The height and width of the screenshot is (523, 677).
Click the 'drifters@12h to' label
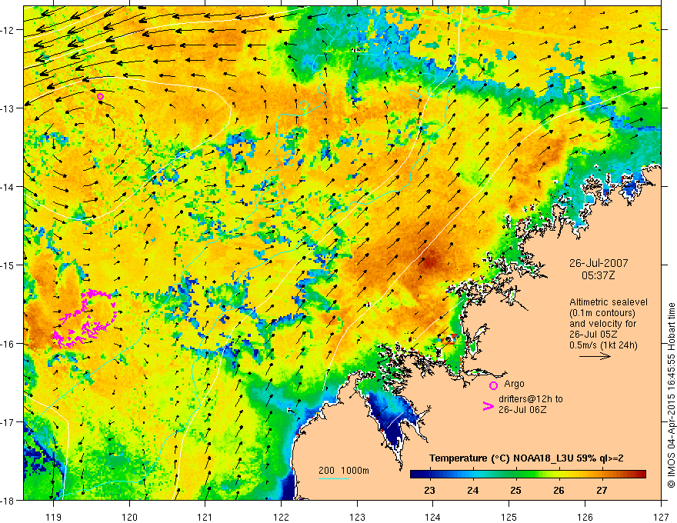[x=531, y=398]
